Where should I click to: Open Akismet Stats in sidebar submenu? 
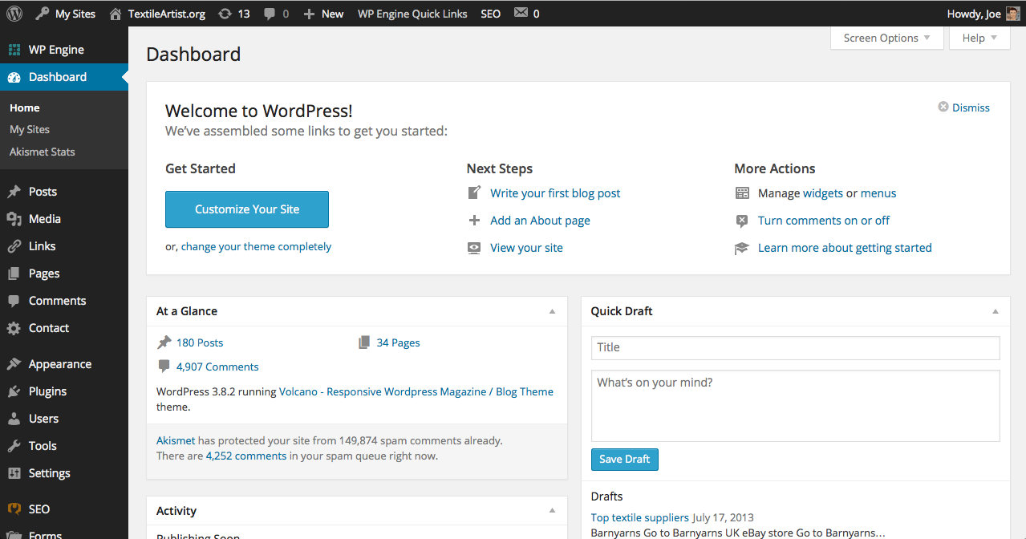coord(43,152)
